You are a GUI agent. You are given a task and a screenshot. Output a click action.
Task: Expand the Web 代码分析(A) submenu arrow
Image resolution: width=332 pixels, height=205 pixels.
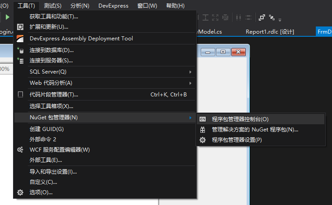coord(190,83)
